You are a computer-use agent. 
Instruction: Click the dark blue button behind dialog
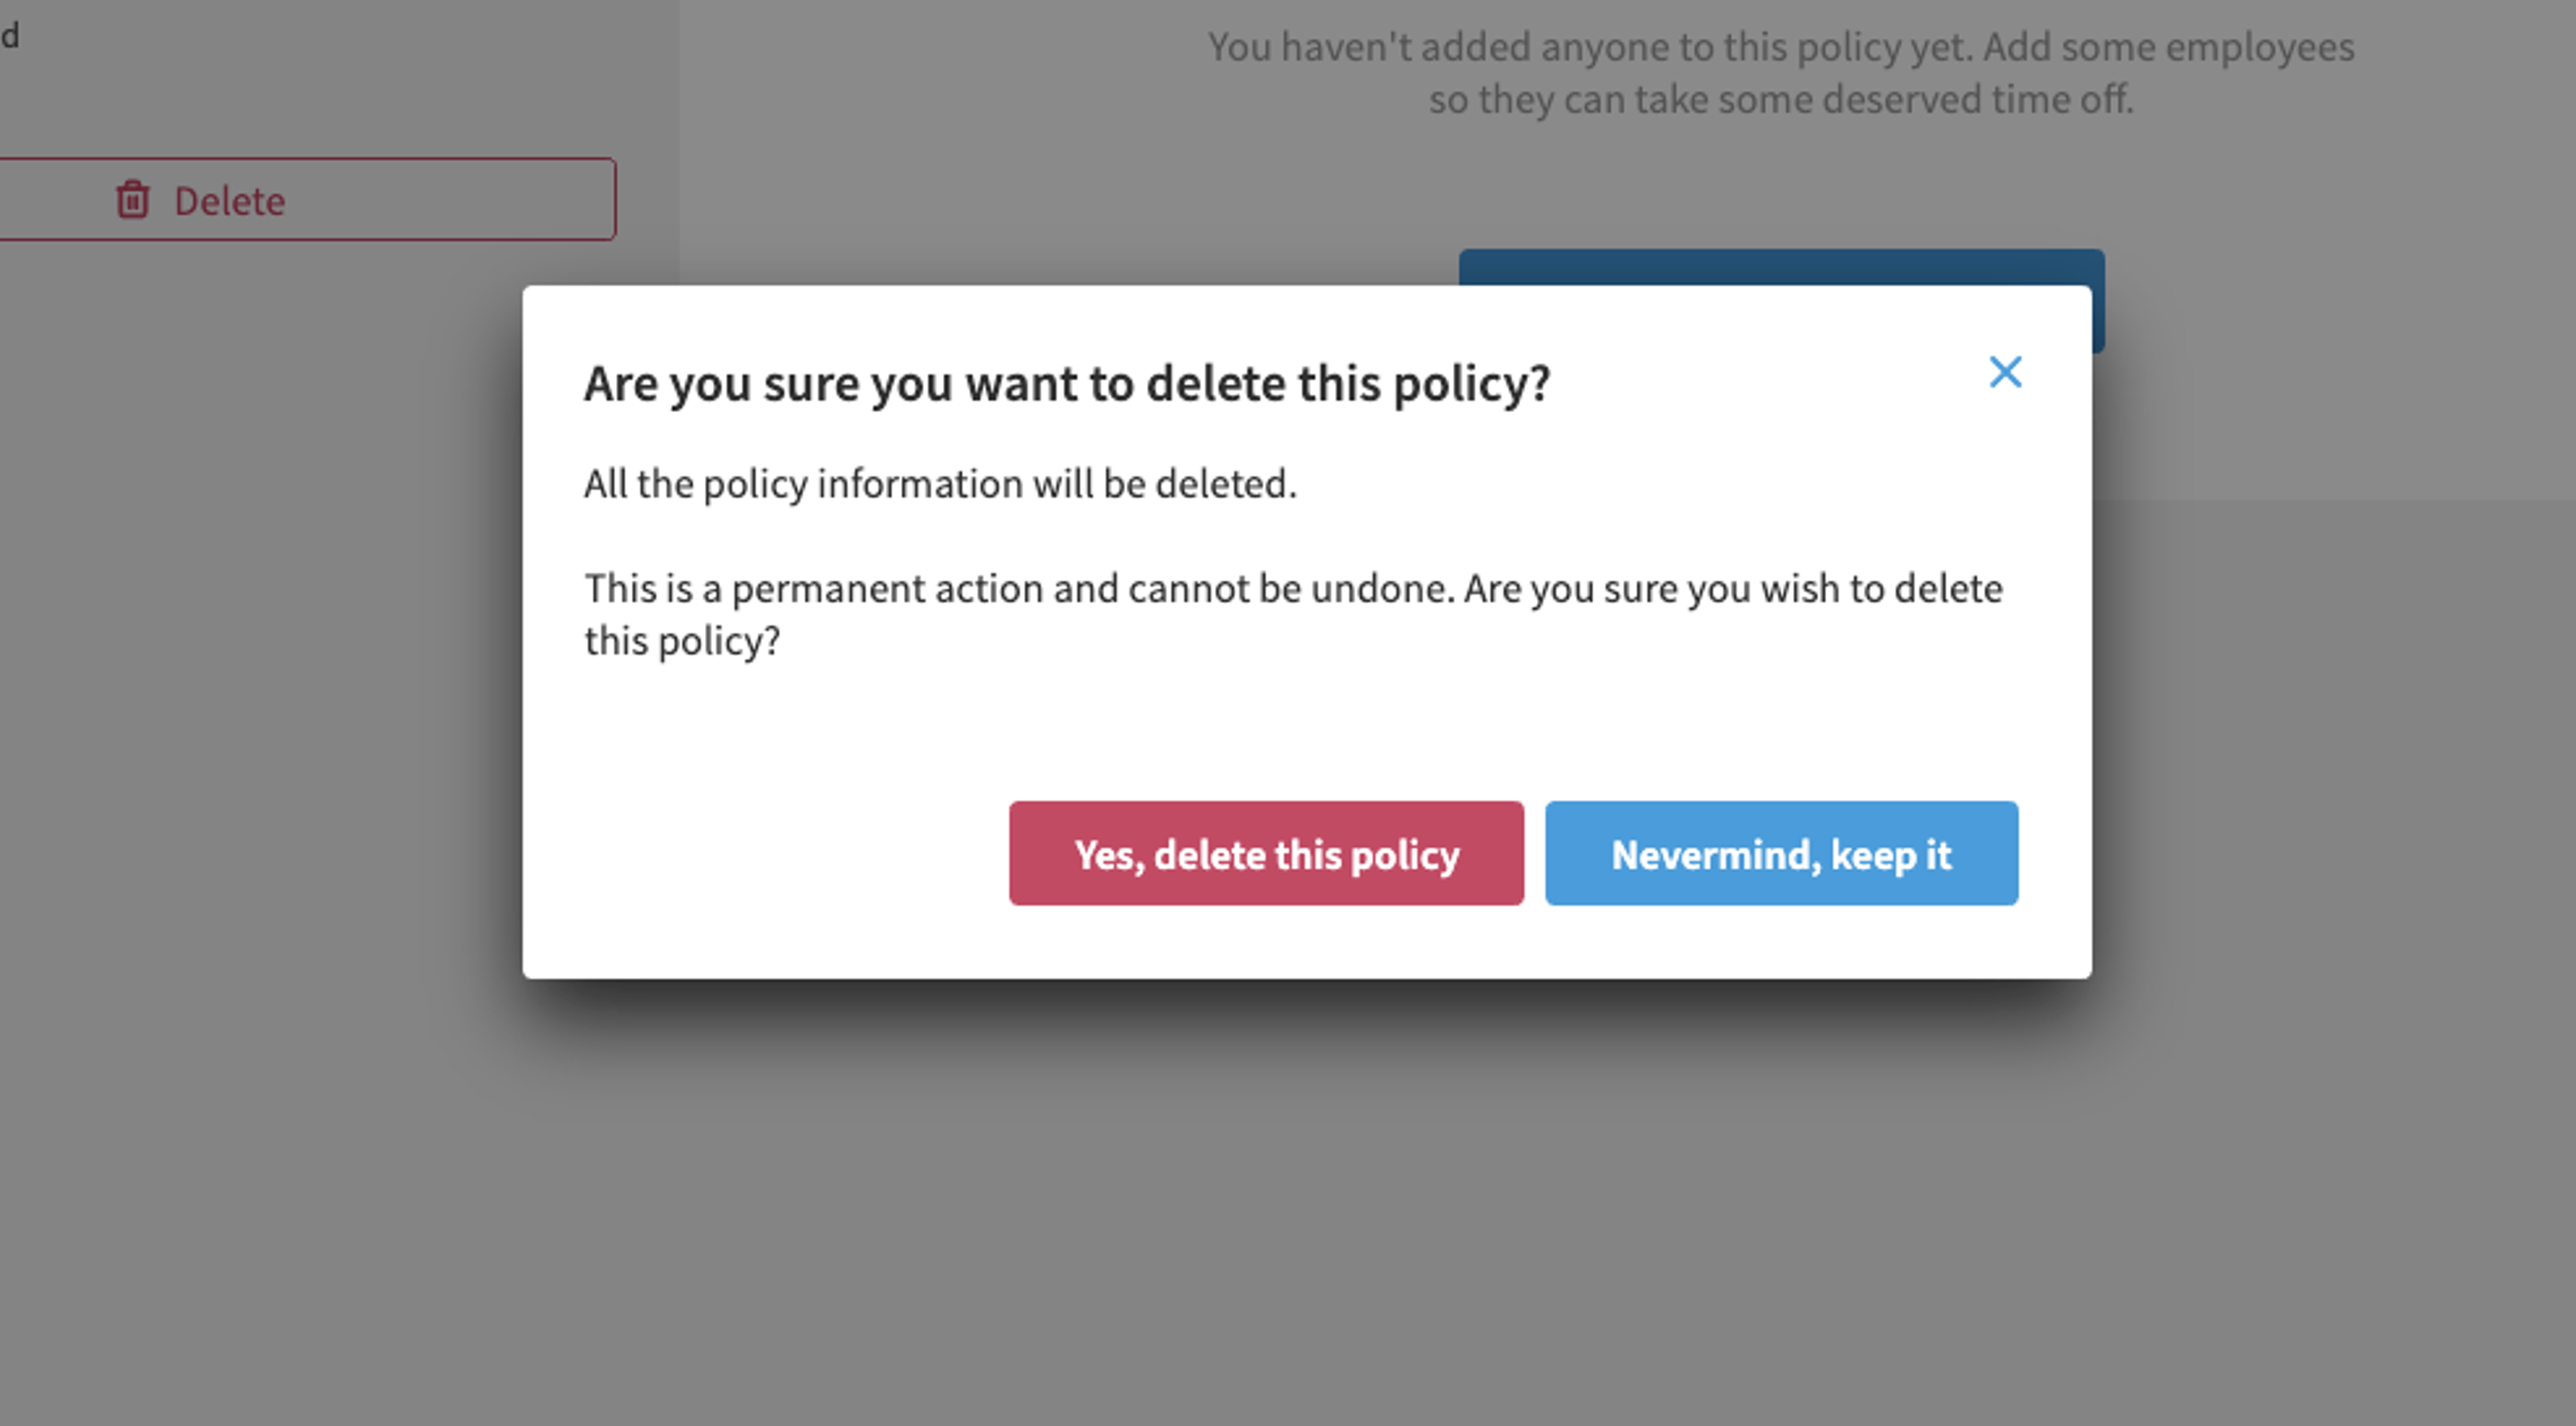coord(1781,267)
